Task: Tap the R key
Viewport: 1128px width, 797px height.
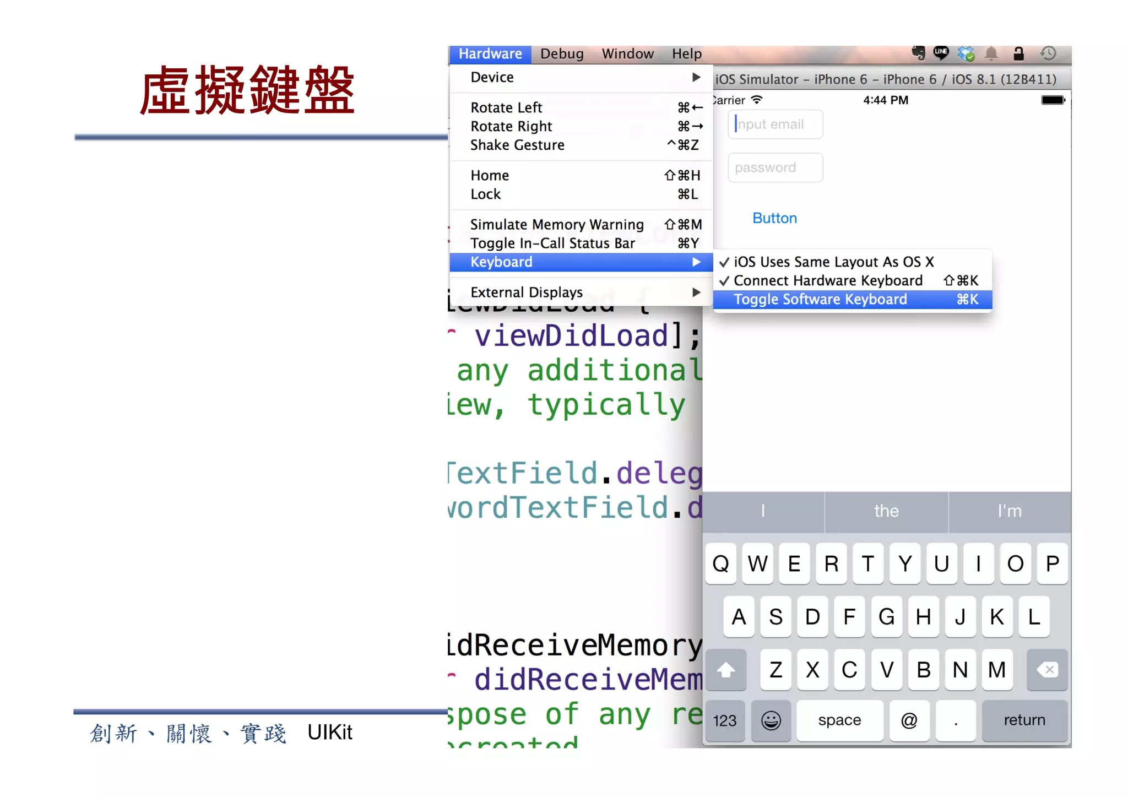Action: (x=831, y=564)
